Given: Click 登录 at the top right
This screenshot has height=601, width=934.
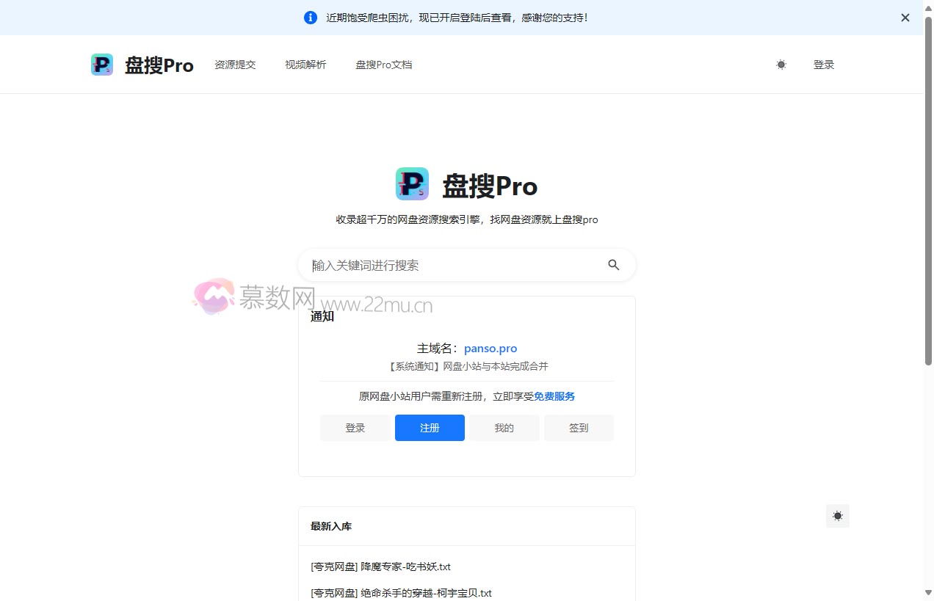Looking at the screenshot, I should pos(824,65).
